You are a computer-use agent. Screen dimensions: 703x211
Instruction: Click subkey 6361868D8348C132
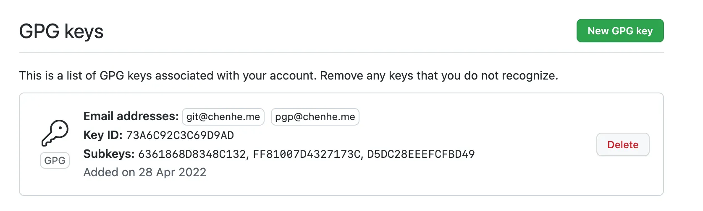point(192,154)
